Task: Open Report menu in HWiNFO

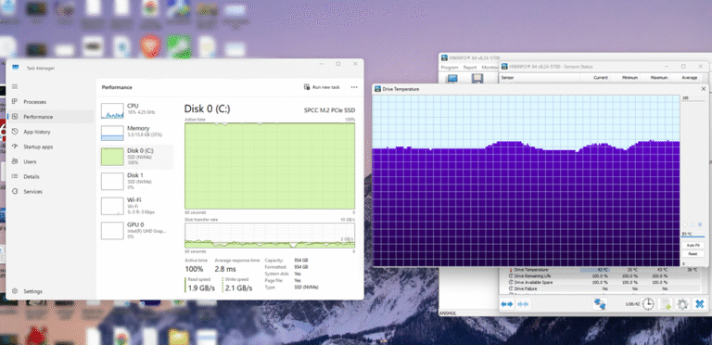Action: [469, 67]
